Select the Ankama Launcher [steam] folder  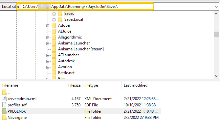[x=81, y=49]
